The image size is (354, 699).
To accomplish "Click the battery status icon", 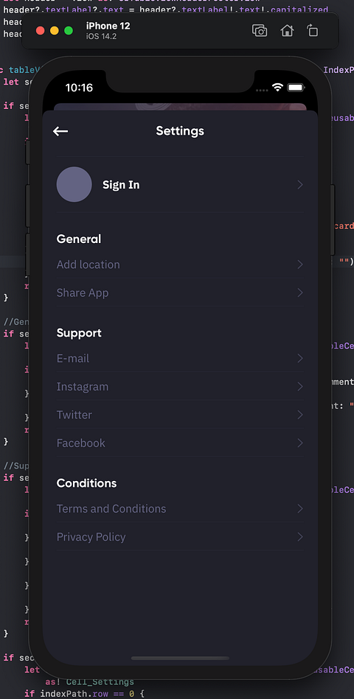I will [x=296, y=87].
